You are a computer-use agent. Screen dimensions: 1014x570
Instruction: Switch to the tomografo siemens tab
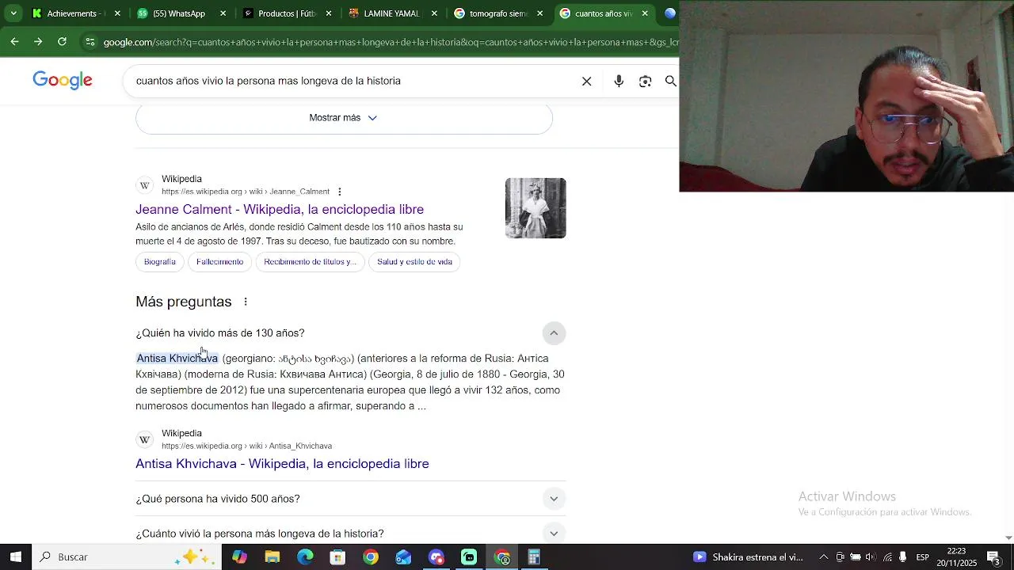497,13
